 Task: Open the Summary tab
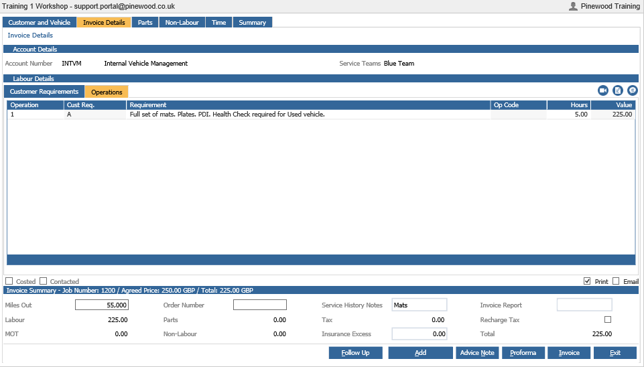[252, 22]
